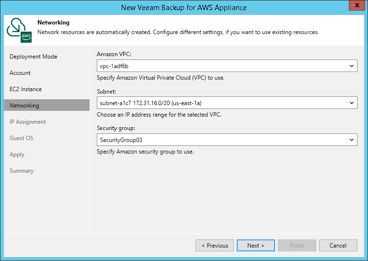Cancel the appliance wizard
The width and height of the screenshot is (368, 261).
pyautogui.click(x=338, y=246)
